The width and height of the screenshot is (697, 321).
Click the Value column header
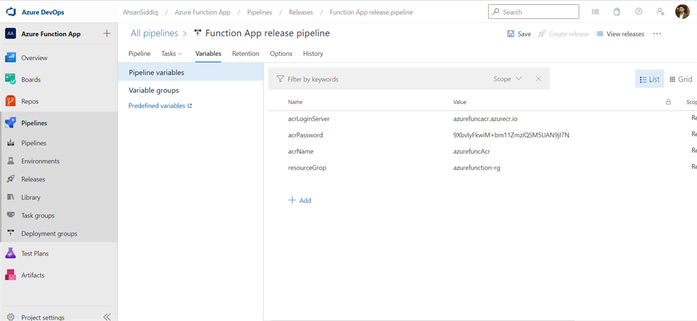[x=459, y=102]
